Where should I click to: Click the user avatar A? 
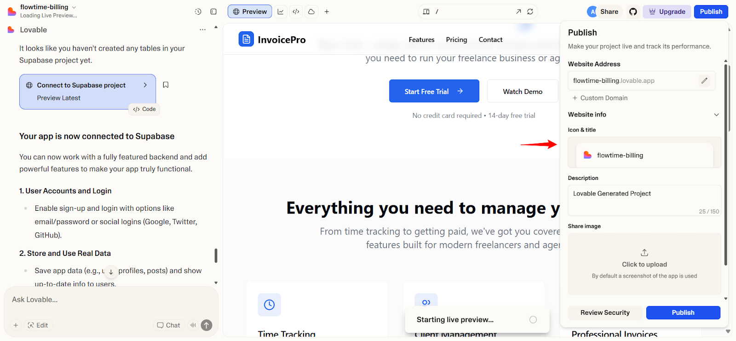tap(592, 12)
